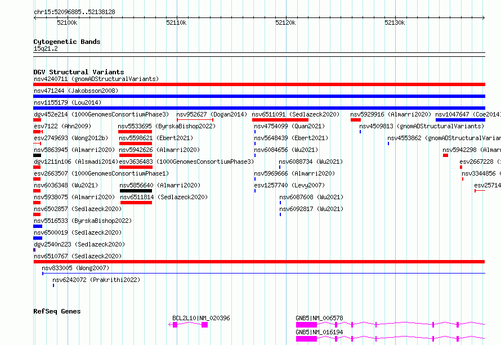Click the 52120k ruler tick label
Viewport: 501px width, 345px height.
tap(285, 23)
